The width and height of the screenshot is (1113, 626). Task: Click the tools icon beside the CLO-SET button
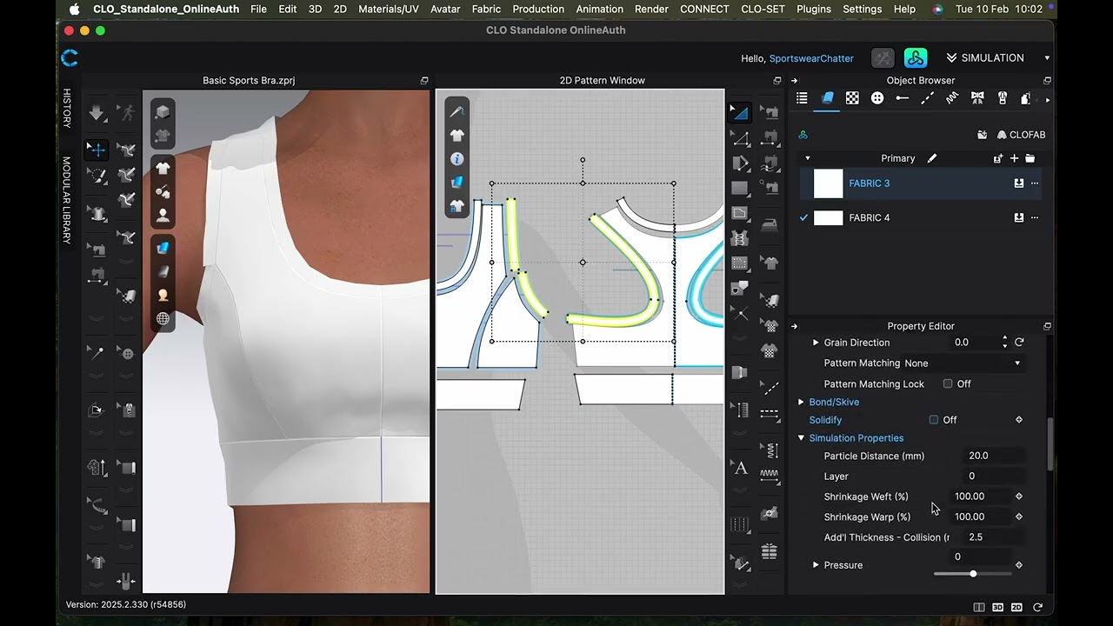pos(883,58)
